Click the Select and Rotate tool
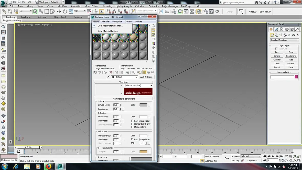 [x=65, y=11]
